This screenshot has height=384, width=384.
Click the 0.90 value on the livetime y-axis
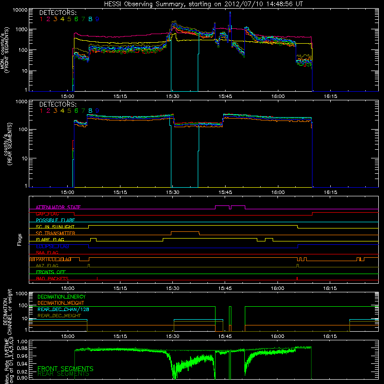(x=23, y=378)
